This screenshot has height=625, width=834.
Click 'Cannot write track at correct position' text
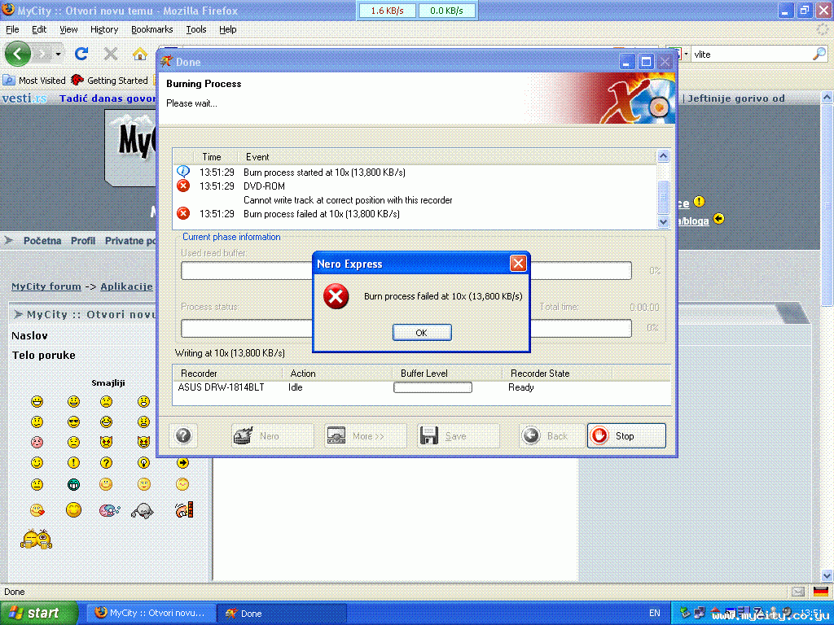click(x=348, y=200)
